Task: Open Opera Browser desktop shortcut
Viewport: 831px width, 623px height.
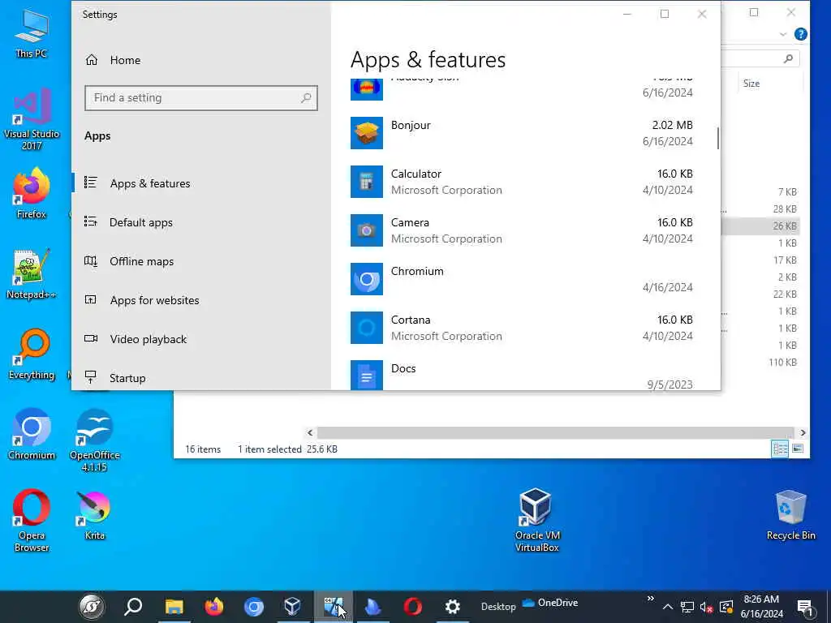Action: click(x=32, y=521)
